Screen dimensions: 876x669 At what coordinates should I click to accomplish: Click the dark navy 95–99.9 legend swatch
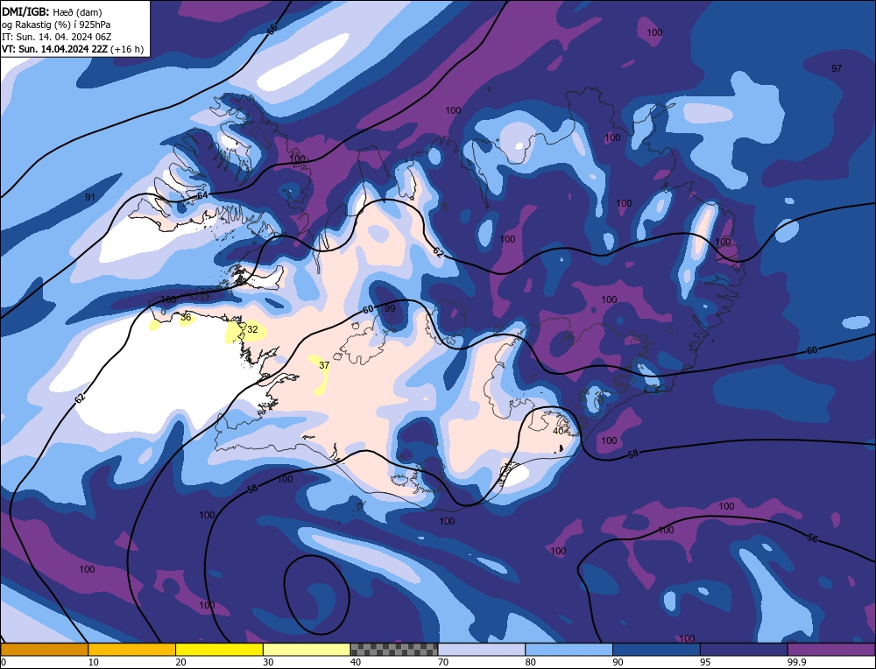(744, 650)
